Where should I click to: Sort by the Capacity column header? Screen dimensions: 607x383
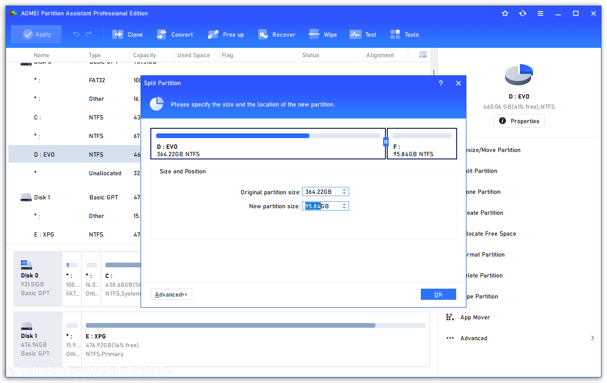144,55
